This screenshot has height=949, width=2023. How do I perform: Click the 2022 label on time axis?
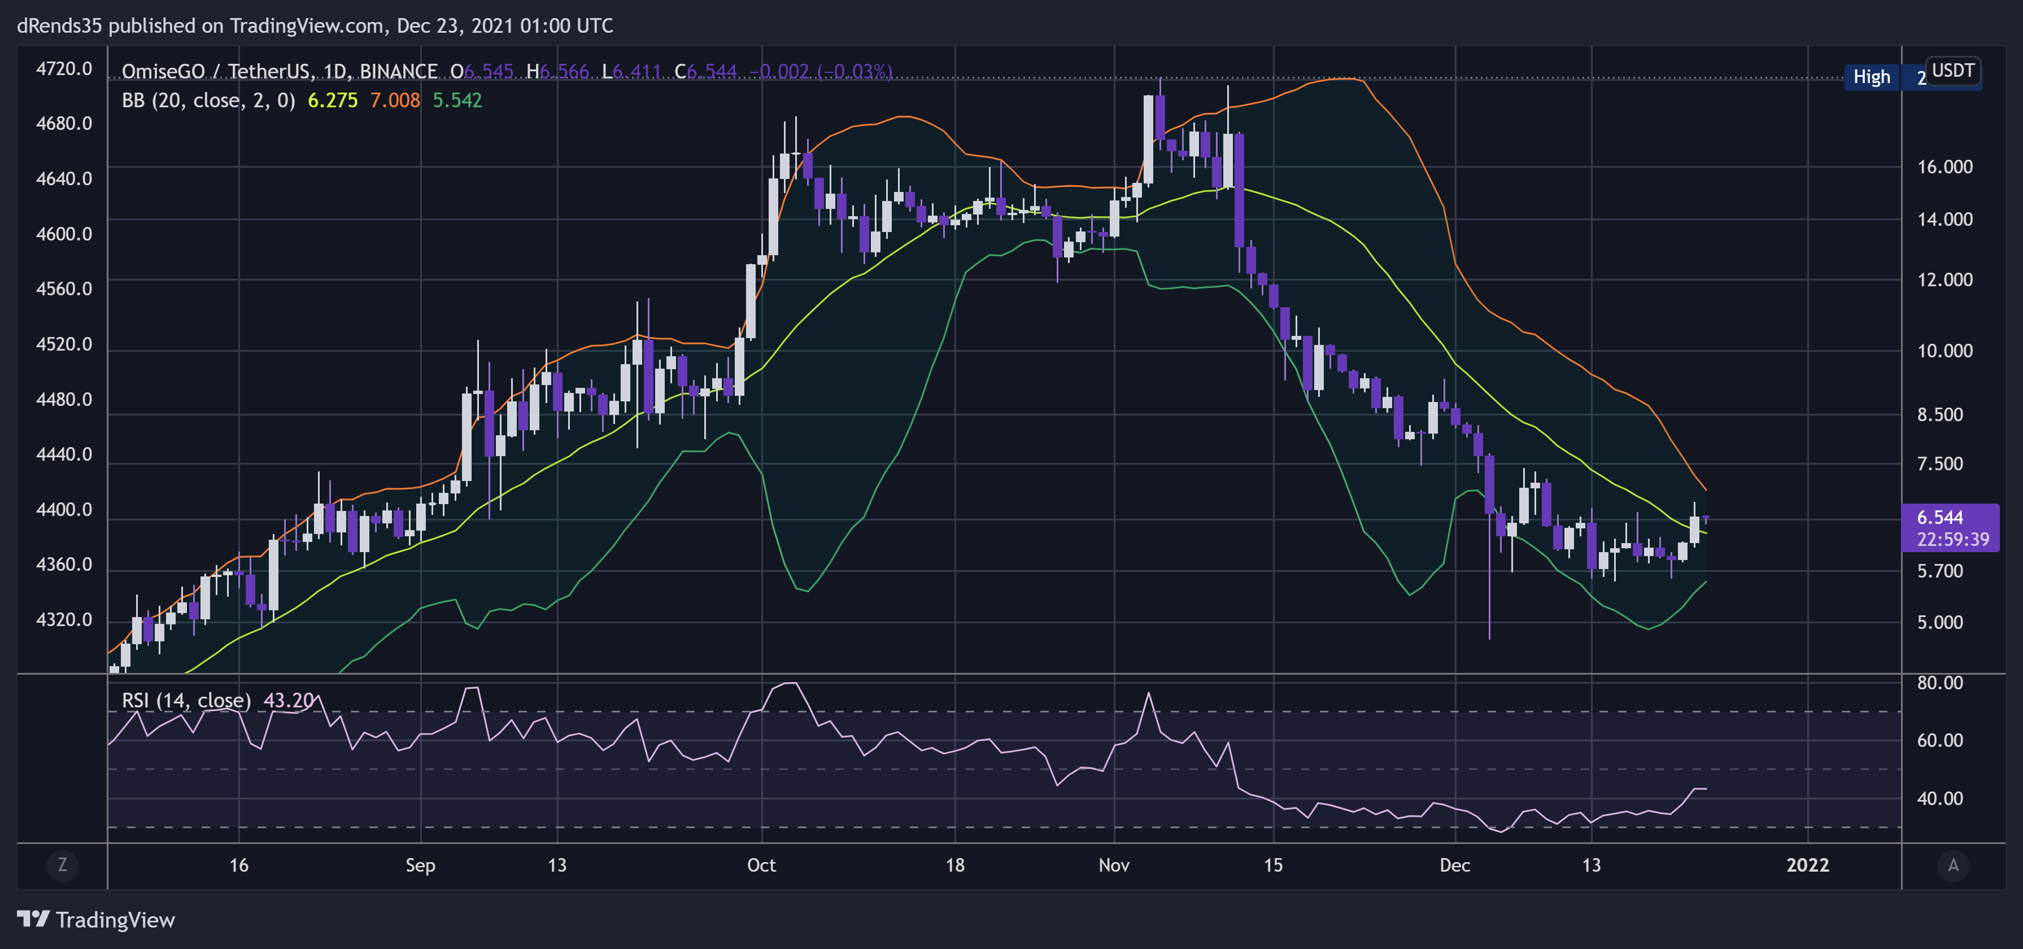pos(1807,865)
